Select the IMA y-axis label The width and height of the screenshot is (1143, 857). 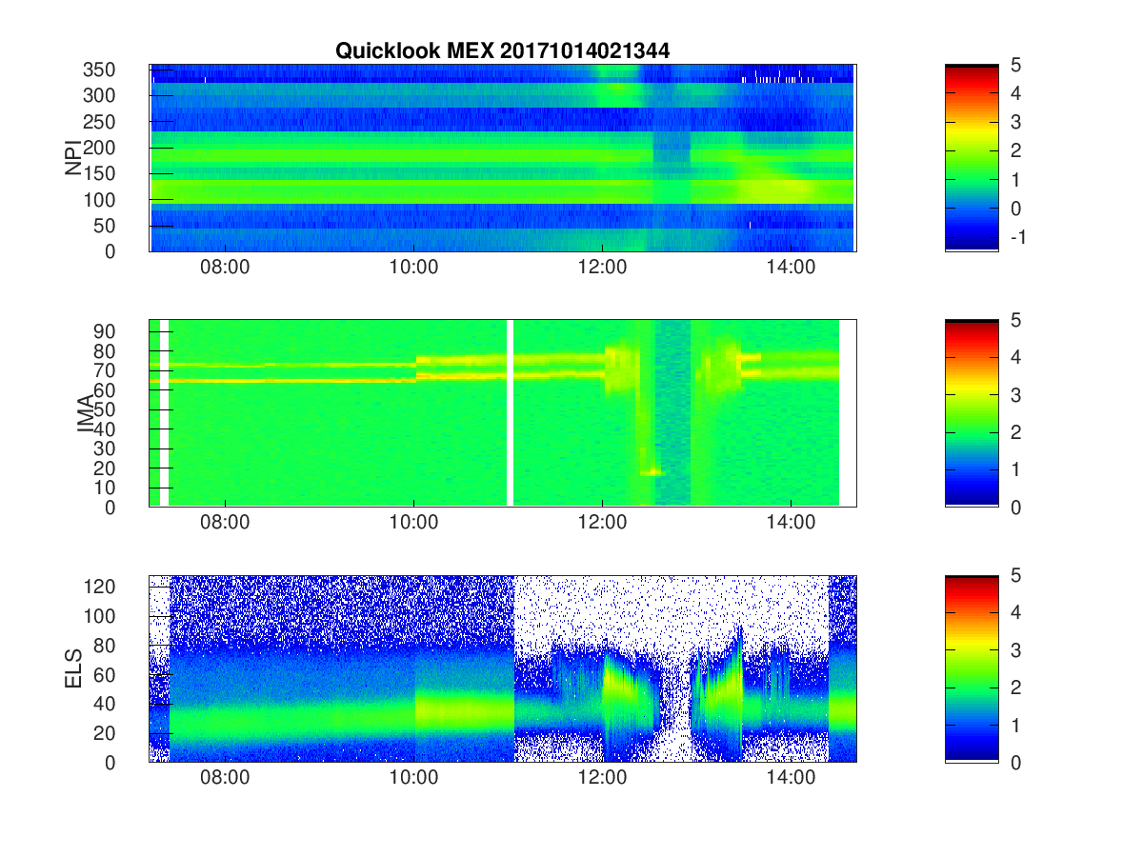88,413
